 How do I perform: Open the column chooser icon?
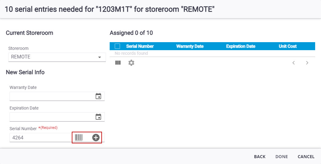118,63
